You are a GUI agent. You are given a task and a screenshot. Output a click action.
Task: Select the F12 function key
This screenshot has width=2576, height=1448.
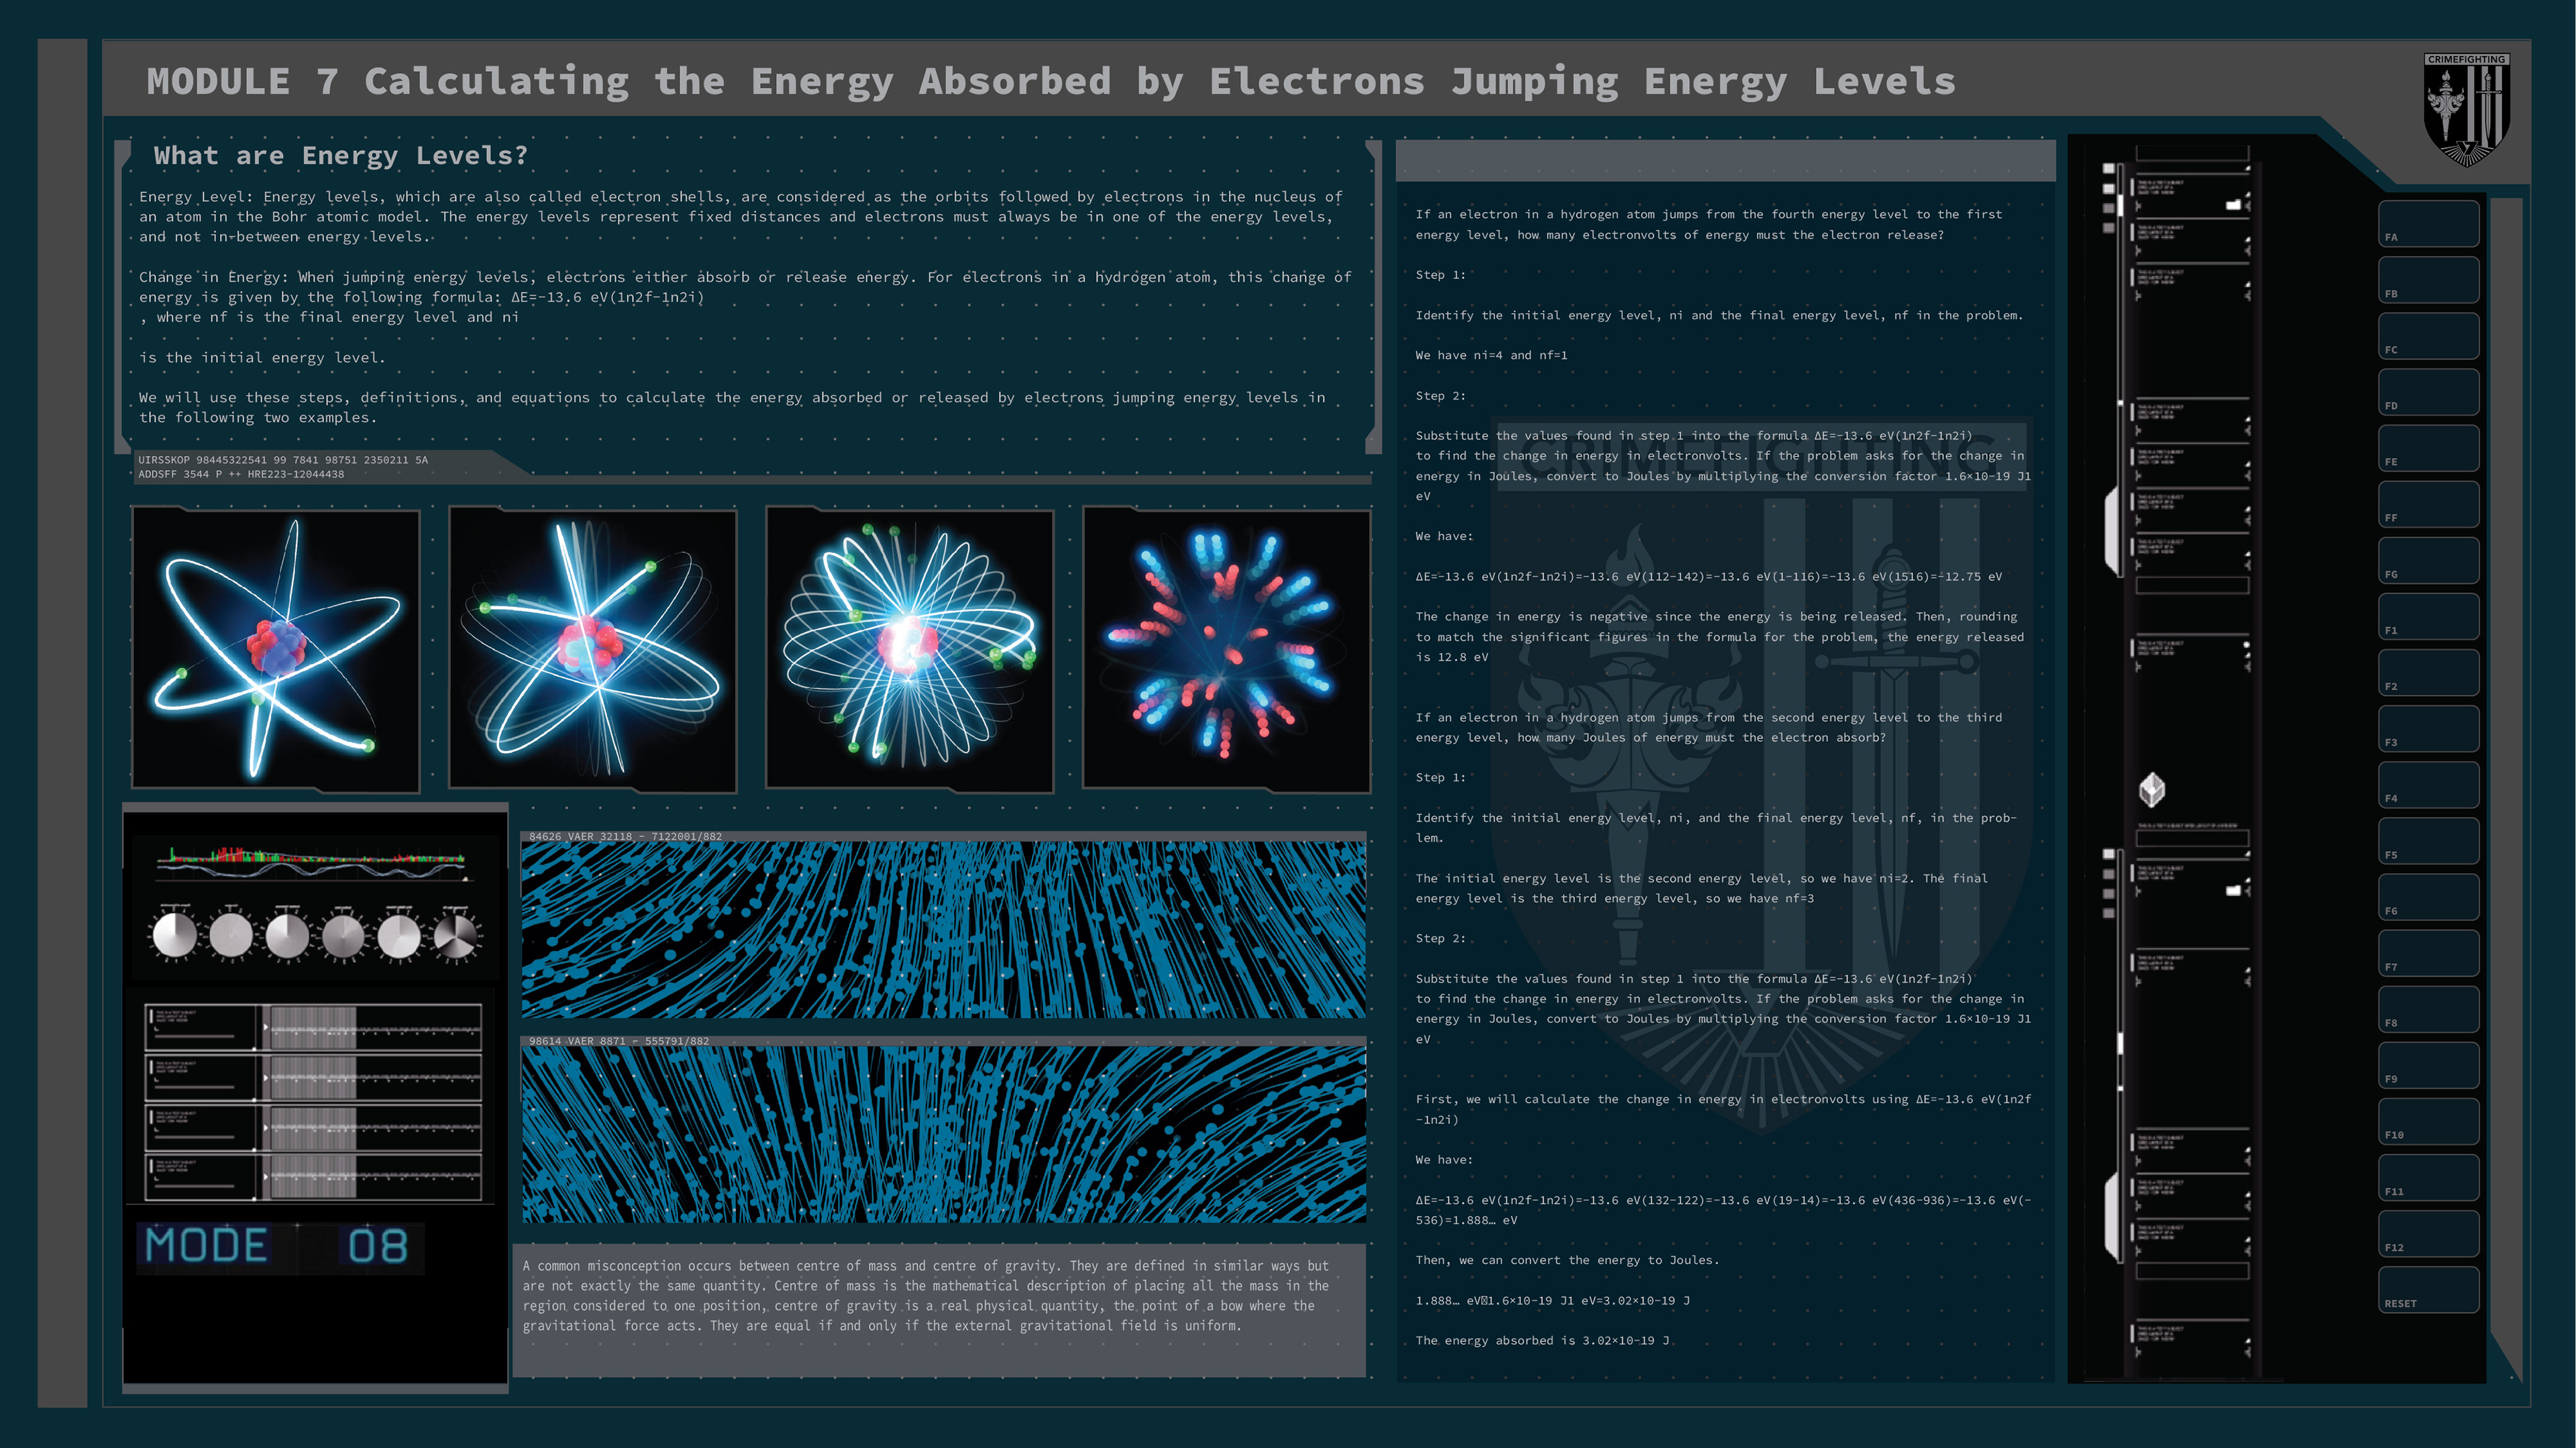click(x=2428, y=1233)
